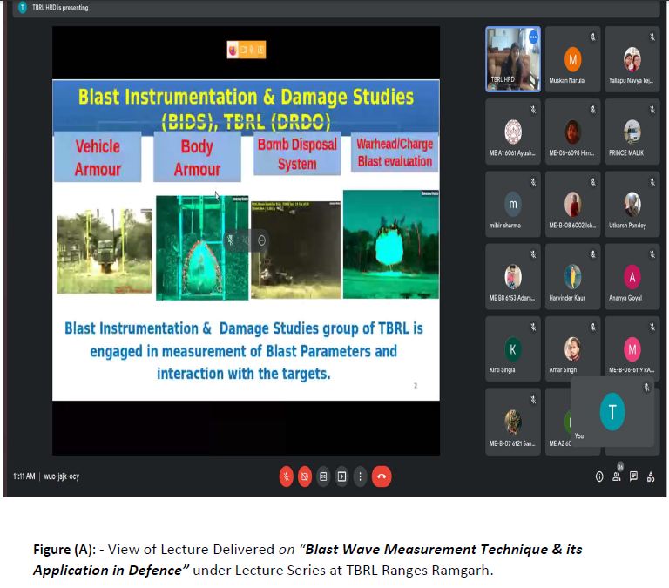
Task: Show the participants list panel
Action: [x=617, y=476]
